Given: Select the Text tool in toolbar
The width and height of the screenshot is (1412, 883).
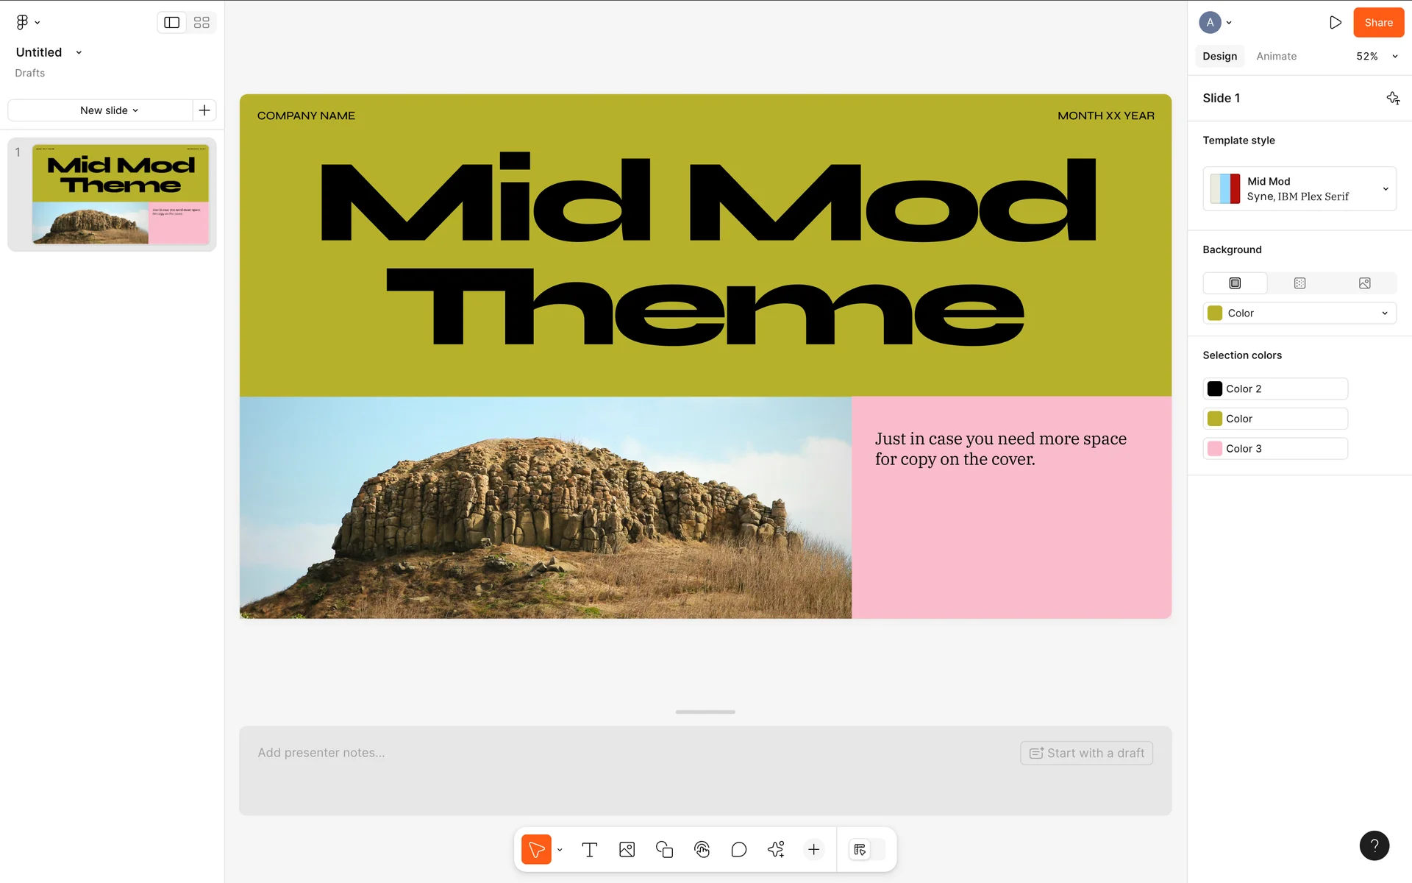Looking at the screenshot, I should pyautogui.click(x=589, y=850).
